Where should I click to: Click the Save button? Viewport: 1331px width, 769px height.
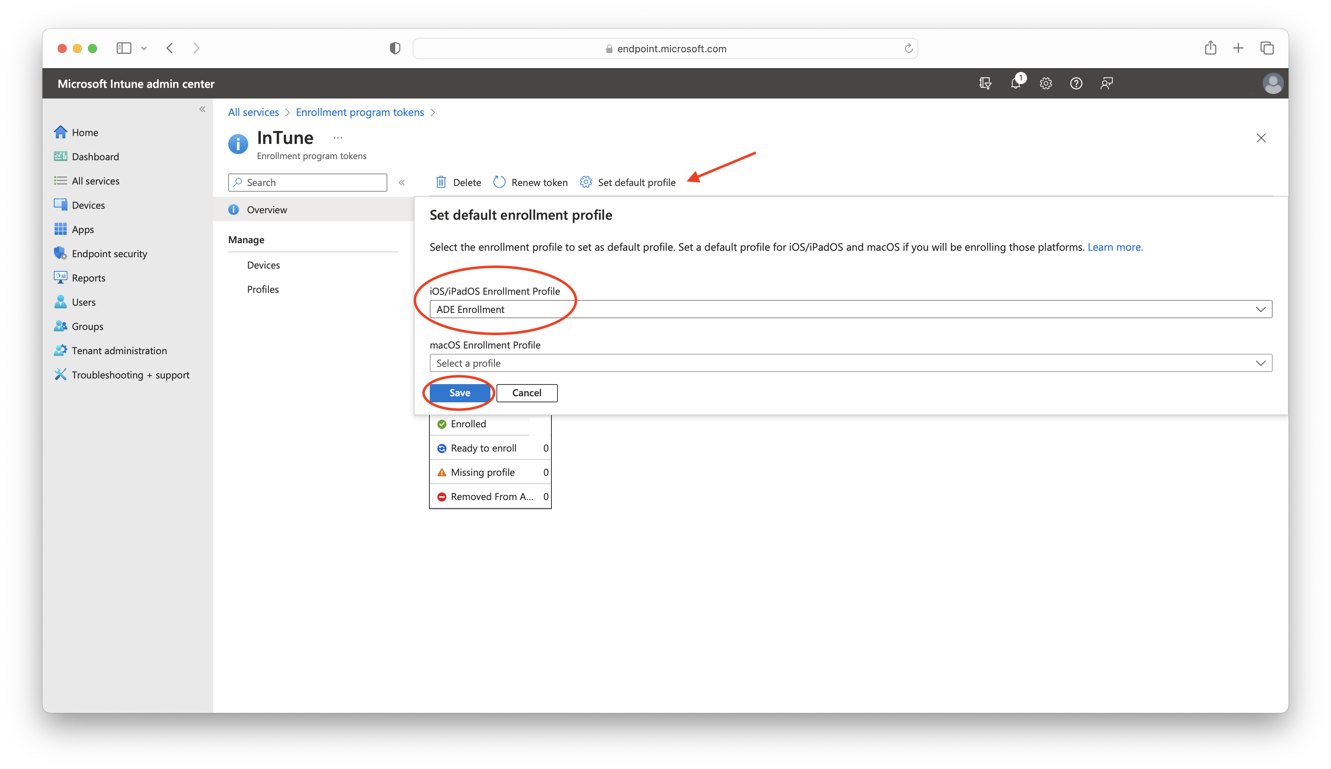click(x=459, y=393)
